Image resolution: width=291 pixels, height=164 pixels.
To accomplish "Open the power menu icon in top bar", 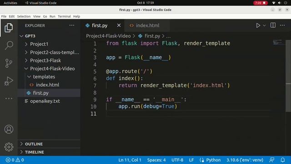I will [x=286, y=3].
